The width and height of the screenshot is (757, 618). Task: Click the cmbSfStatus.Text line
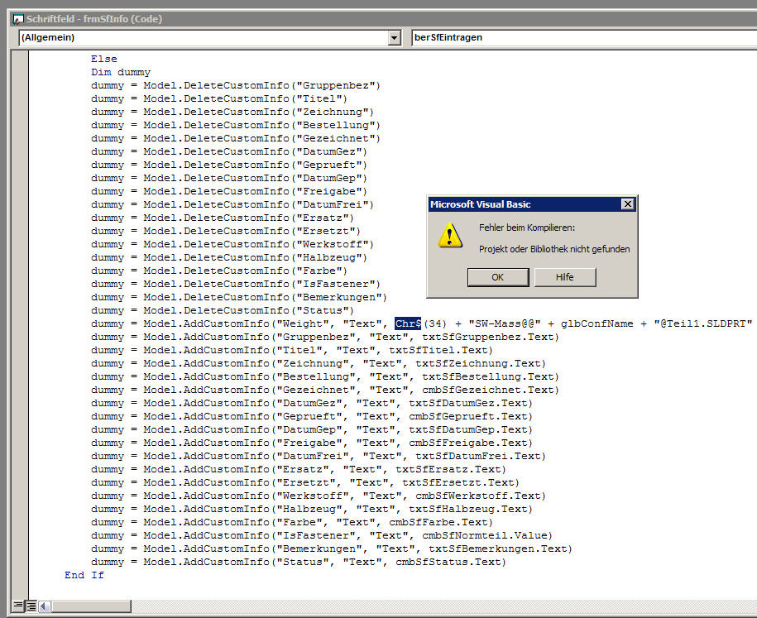(299, 562)
